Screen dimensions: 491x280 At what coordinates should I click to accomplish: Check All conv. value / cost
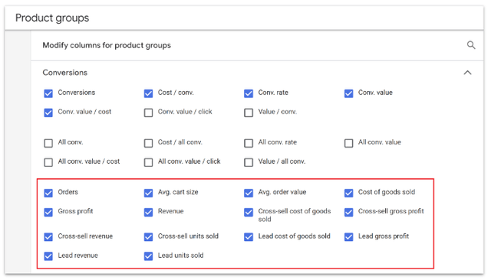click(x=48, y=162)
